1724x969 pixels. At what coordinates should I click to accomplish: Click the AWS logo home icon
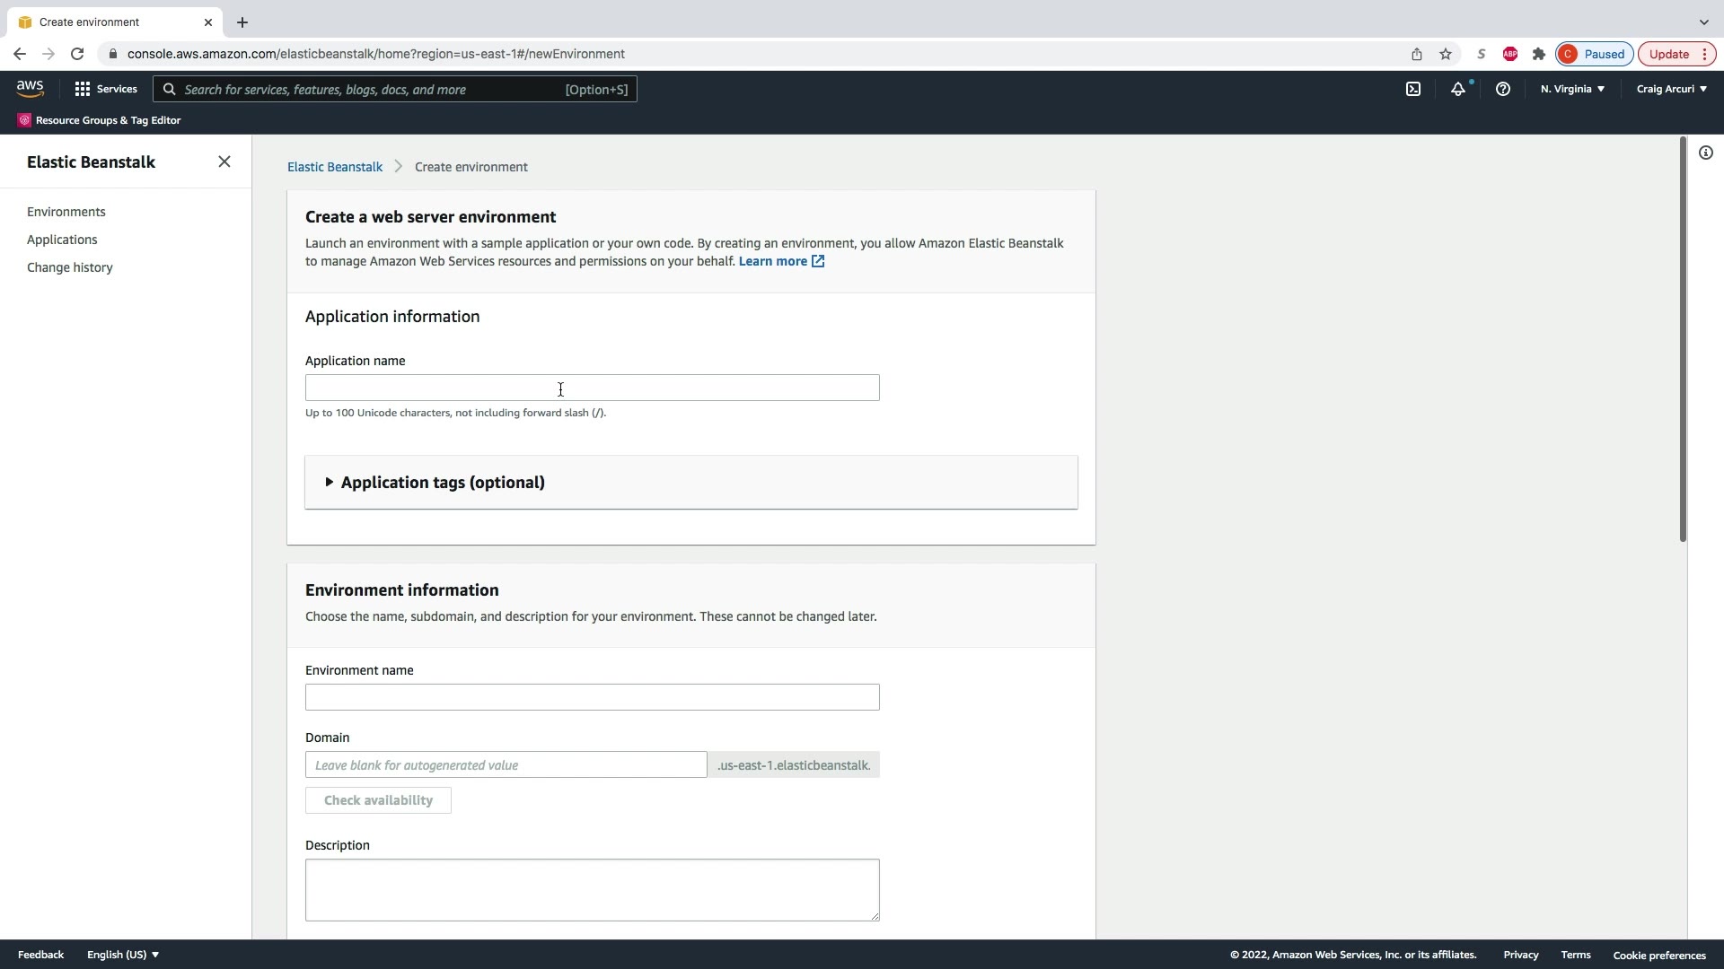[30, 88]
